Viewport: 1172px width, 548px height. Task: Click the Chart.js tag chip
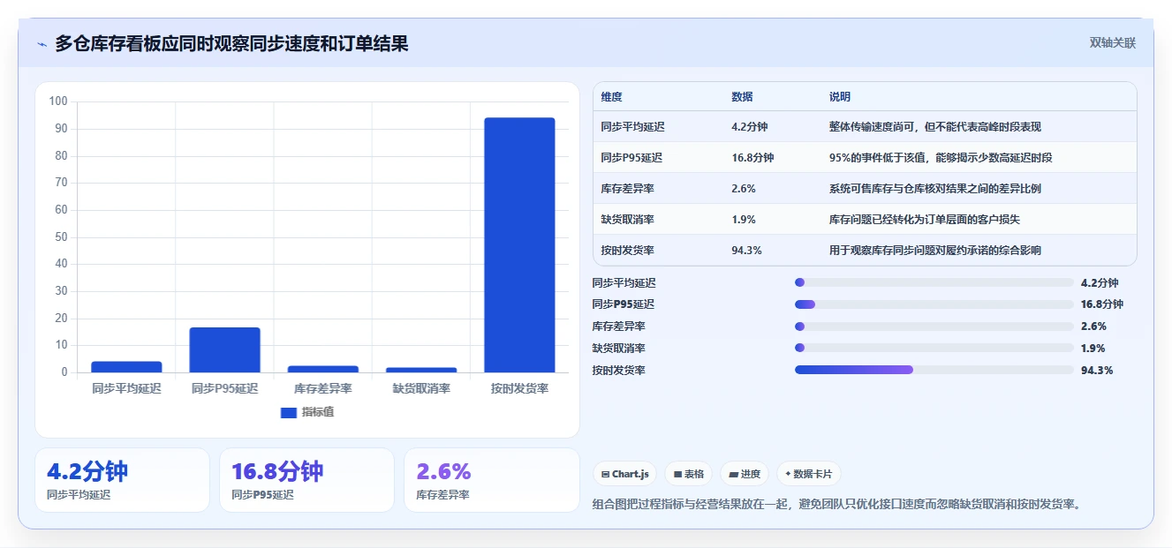pos(625,474)
